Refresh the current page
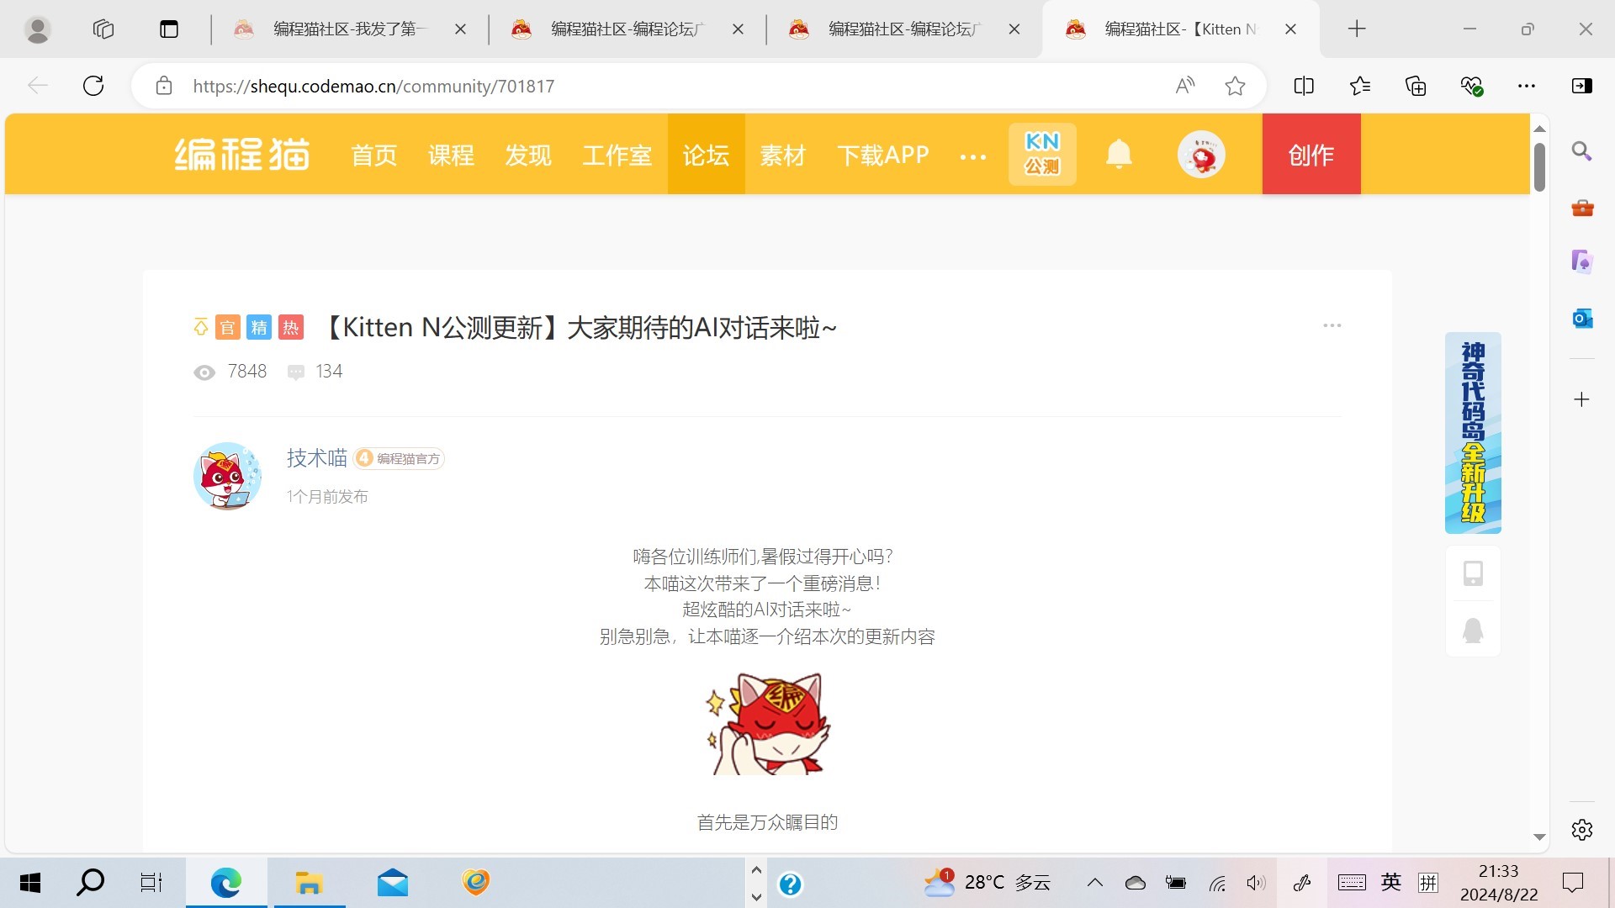The height and width of the screenshot is (908, 1615). click(x=93, y=86)
